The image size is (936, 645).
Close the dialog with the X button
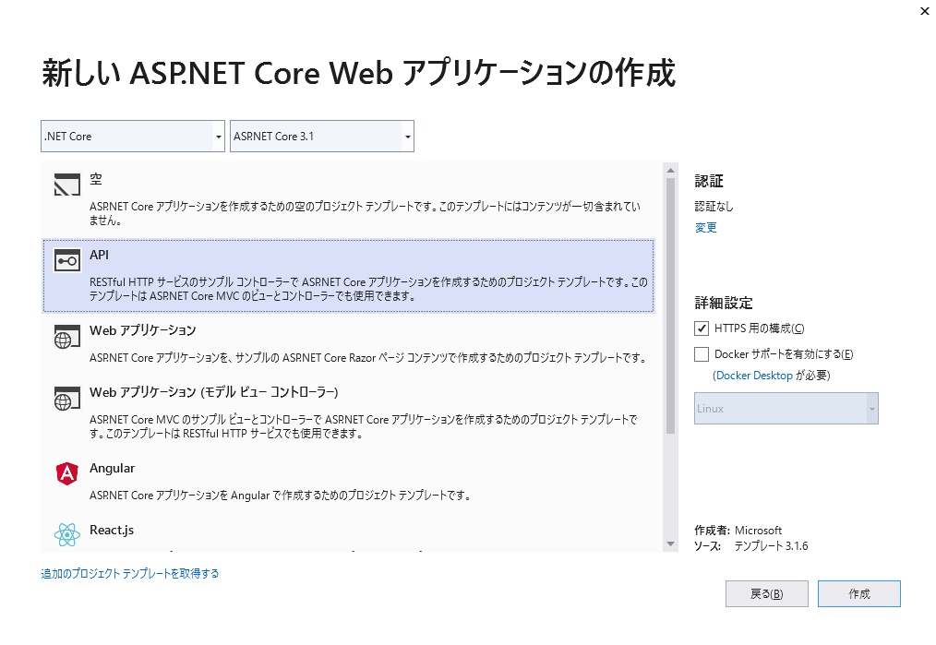click(925, 12)
